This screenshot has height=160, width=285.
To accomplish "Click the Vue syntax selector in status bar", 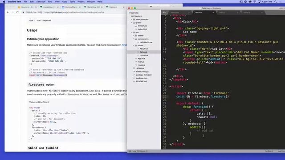I will coord(281,151).
